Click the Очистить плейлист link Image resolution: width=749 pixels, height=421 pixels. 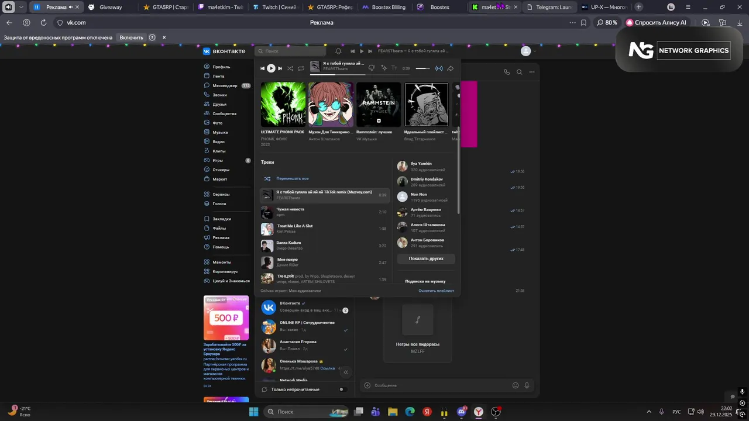coord(436,291)
